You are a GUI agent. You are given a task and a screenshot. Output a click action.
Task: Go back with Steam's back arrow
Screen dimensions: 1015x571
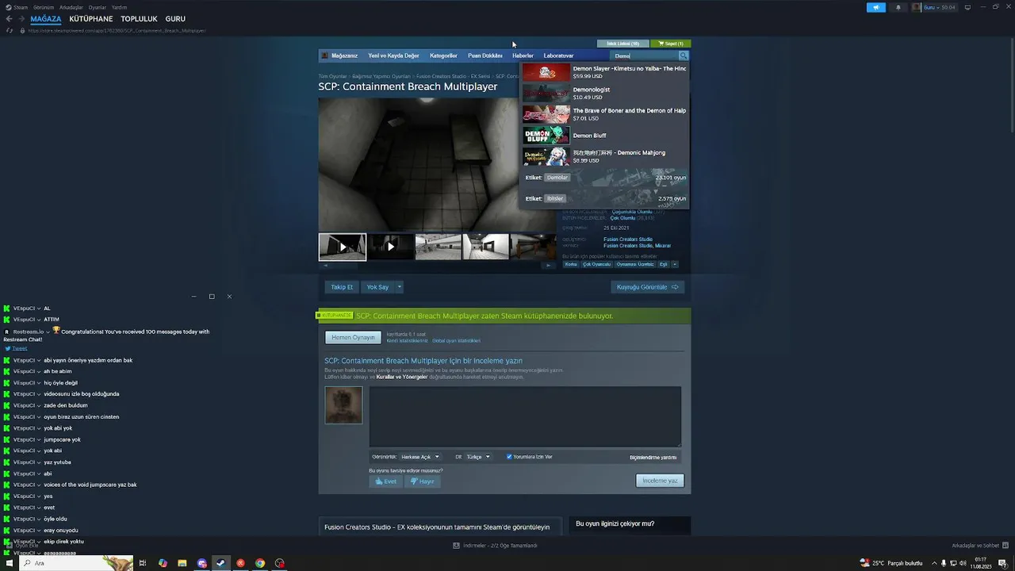[9, 19]
